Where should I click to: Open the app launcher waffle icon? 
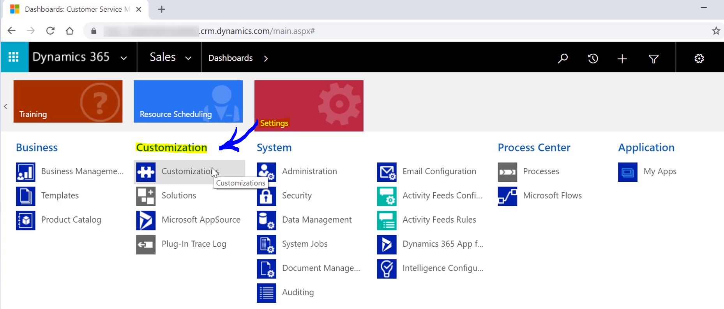click(14, 57)
